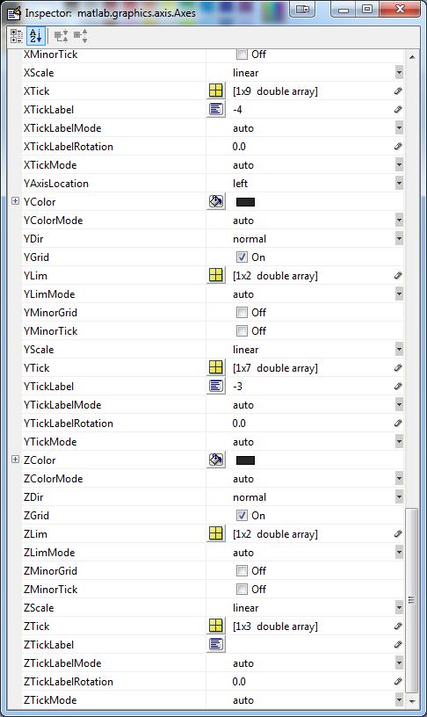Expand the YColor property tree
This screenshot has height=717, width=427.
[x=15, y=200]
